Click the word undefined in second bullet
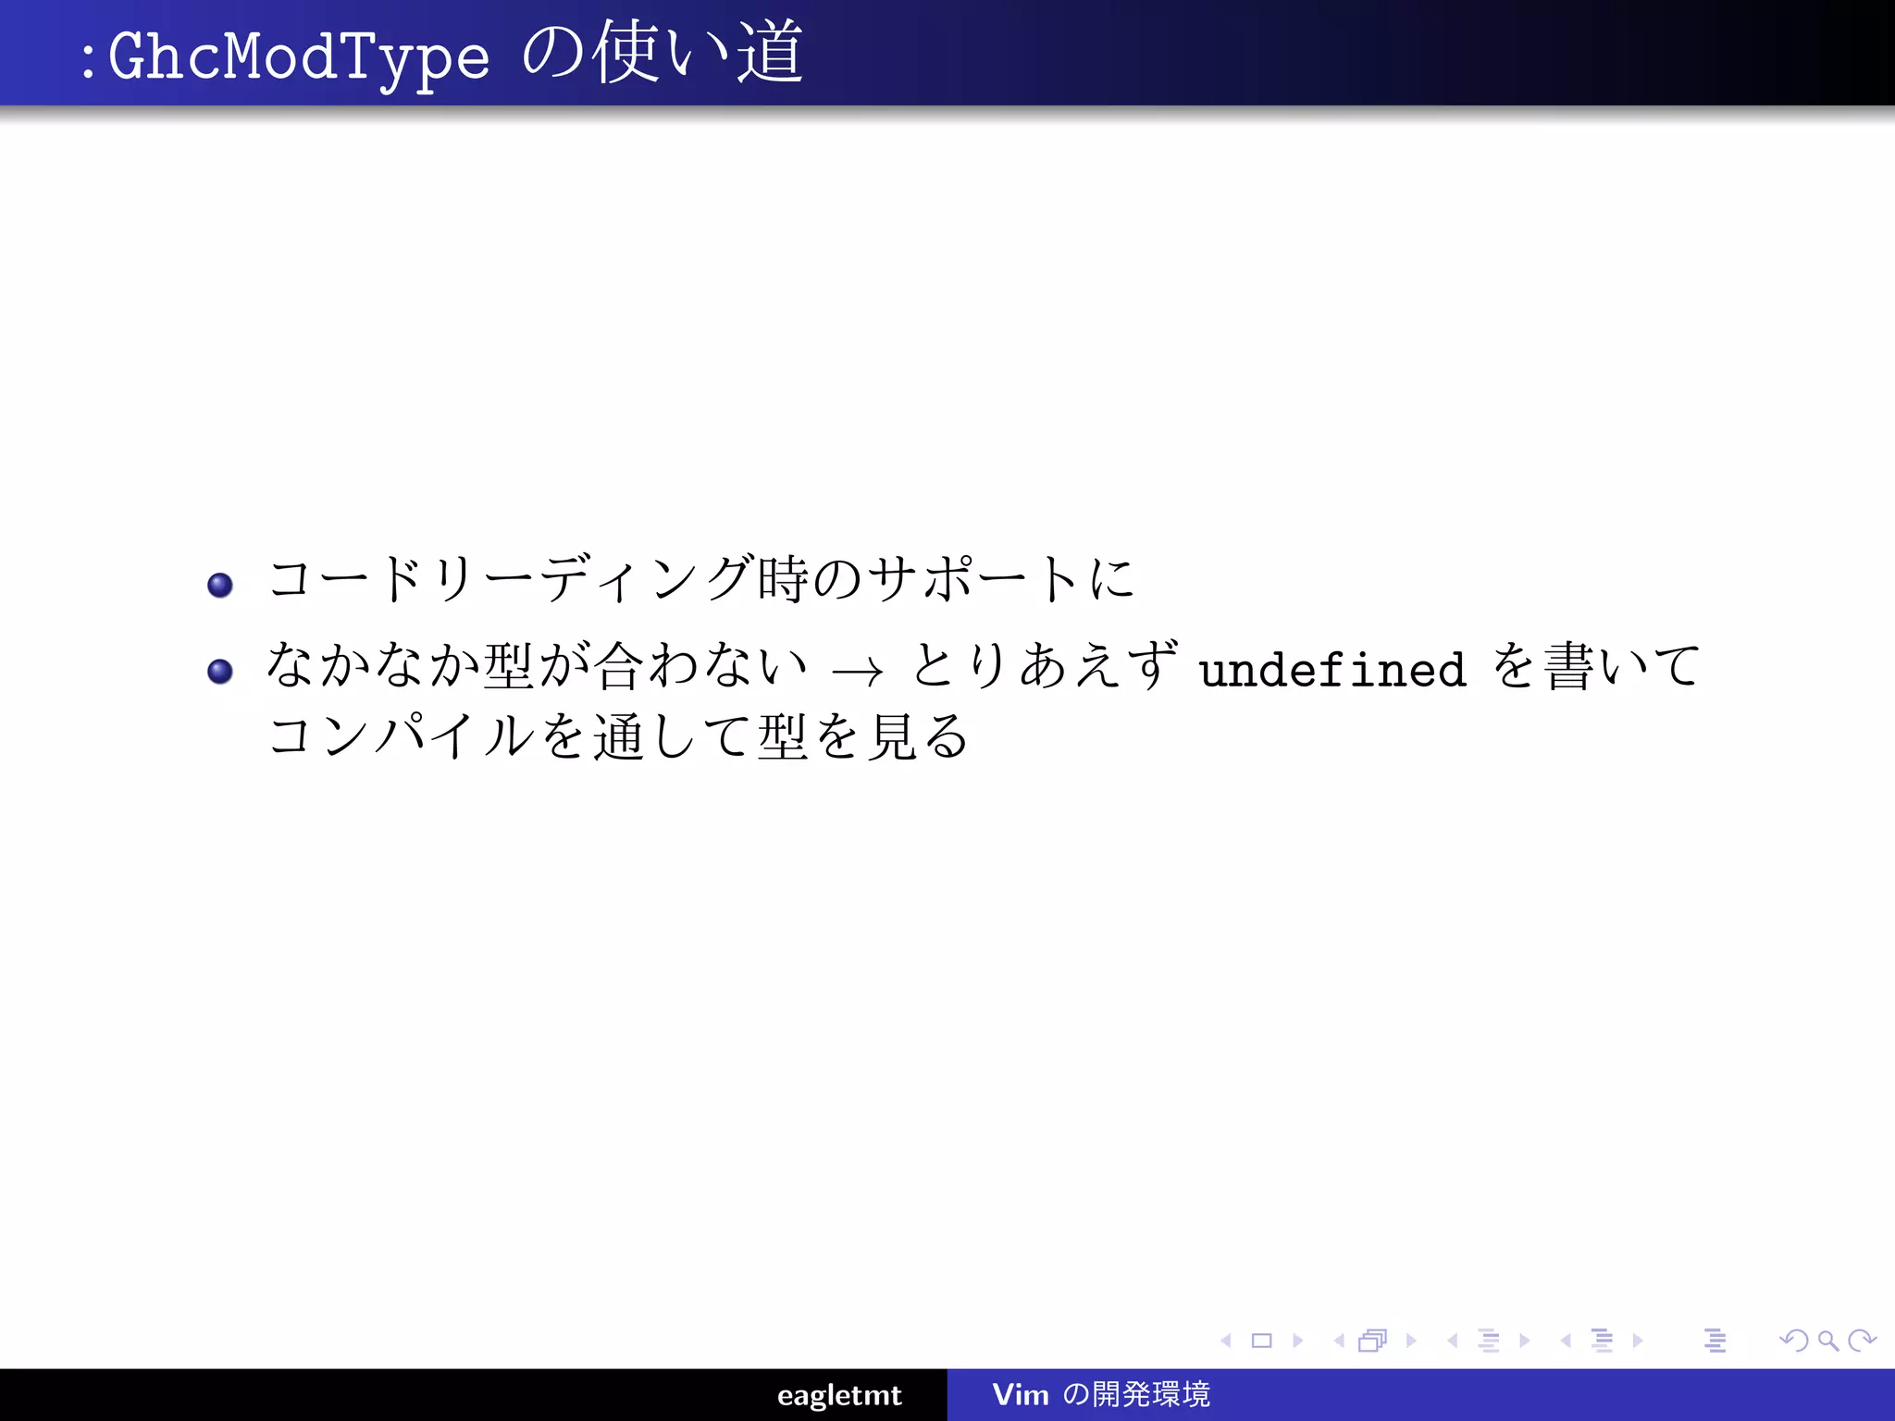 click(x=1332, y=669)
